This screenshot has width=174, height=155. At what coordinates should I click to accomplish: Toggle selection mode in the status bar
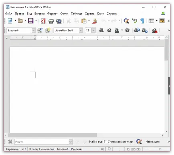tap(102, 149)
